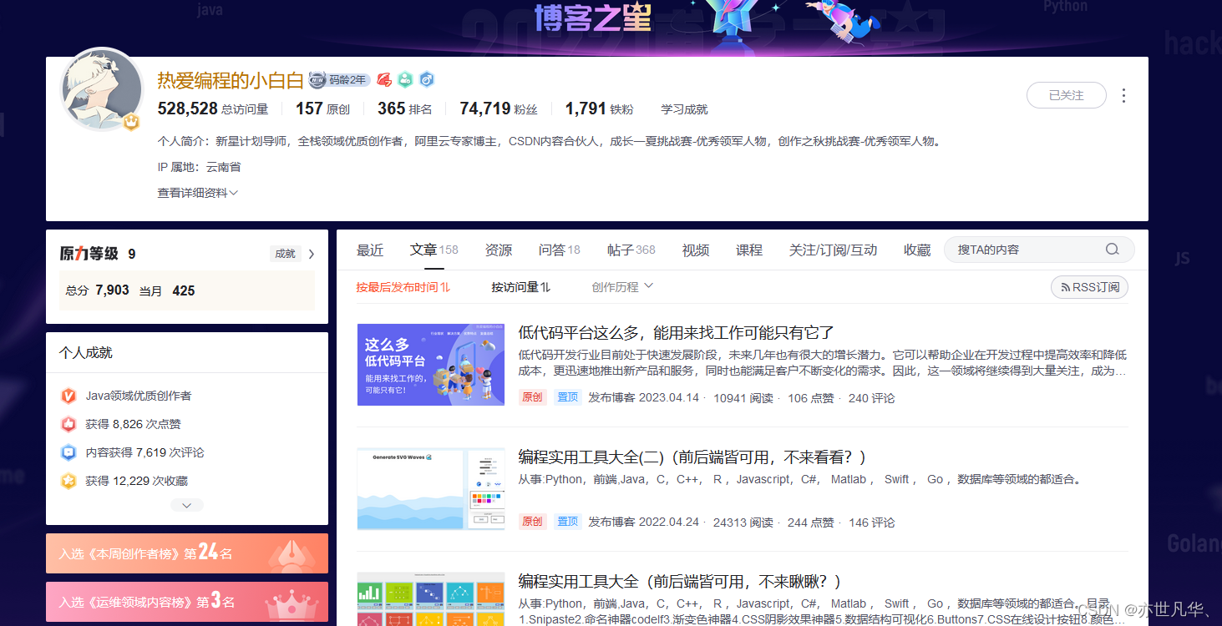Open 入选《本周创作者榜》第24名 banner
Viewport: 1222px width, 626px height.
point(187,553)
